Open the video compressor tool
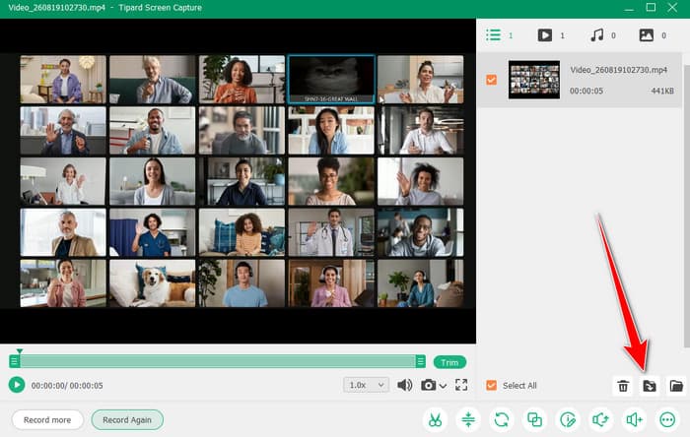This screenshot has height=437, width=690. point(468,420)
